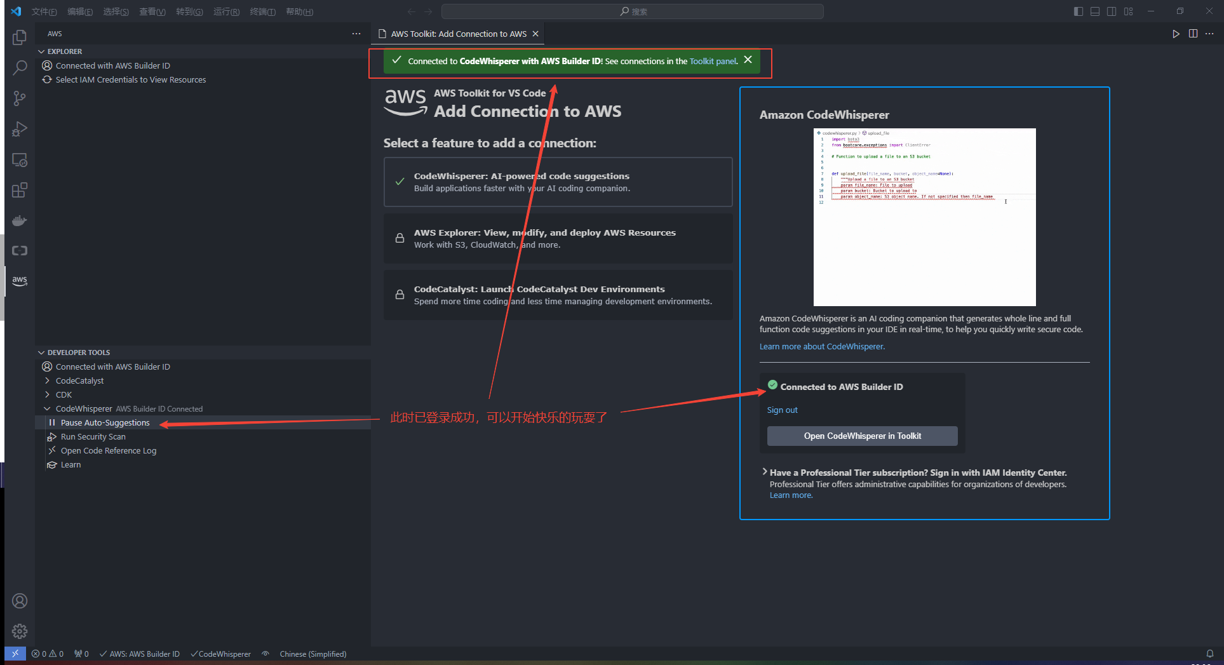Open the 终端 menu
Viewport: 1224px width, 665px height.
pos(262,11)
